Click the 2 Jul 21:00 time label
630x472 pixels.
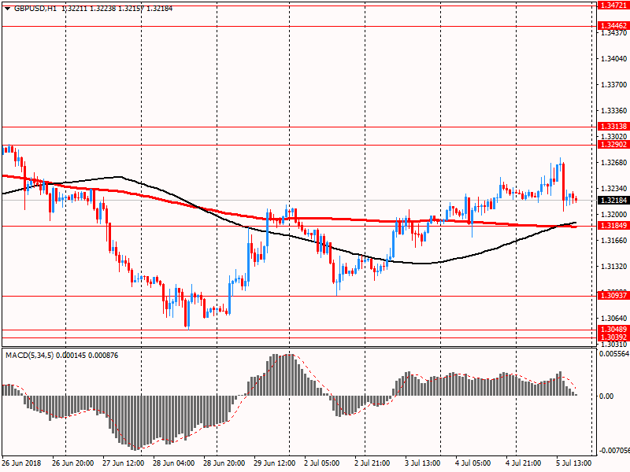[x=372, y=463]
